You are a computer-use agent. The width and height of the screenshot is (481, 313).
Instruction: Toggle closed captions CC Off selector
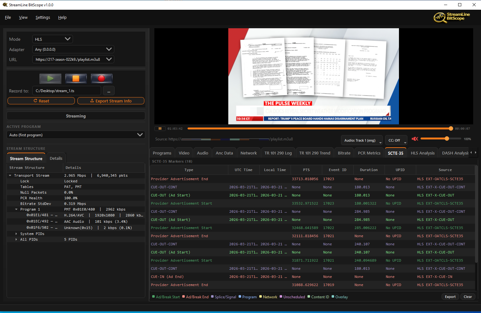click(x=396, y=140)
